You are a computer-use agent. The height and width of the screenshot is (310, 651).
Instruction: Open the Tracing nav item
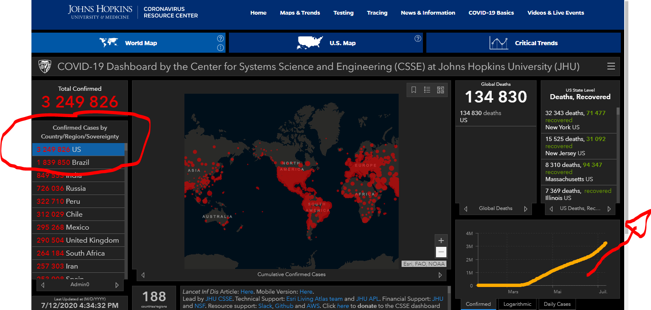point(377,13)
